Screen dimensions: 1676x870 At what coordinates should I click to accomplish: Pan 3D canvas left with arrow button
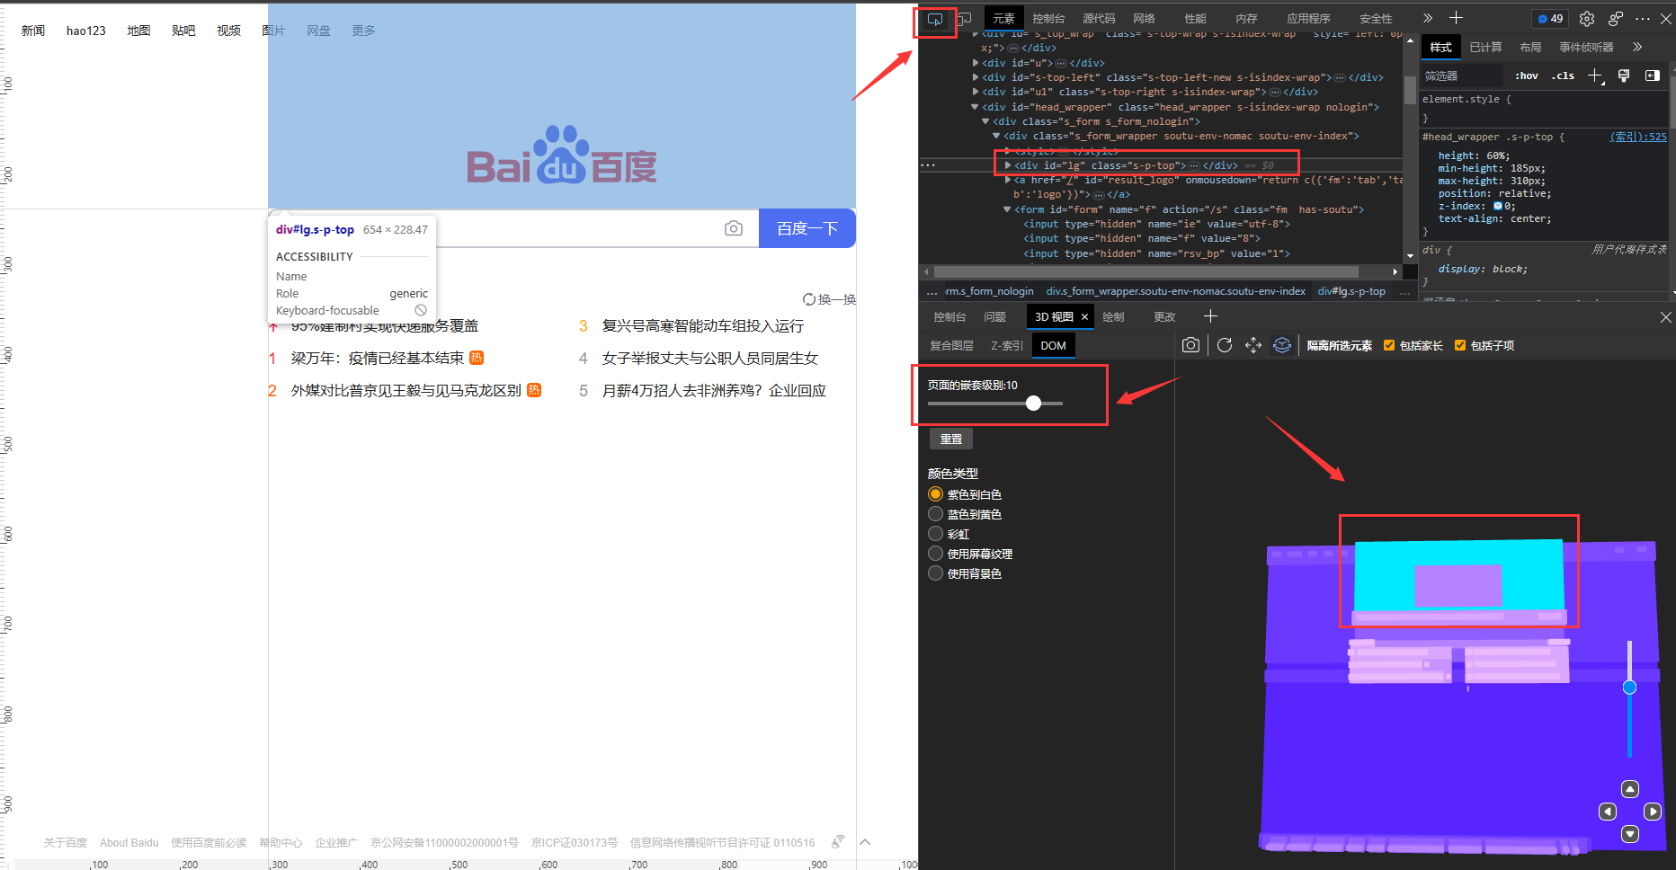(1608, 812)
